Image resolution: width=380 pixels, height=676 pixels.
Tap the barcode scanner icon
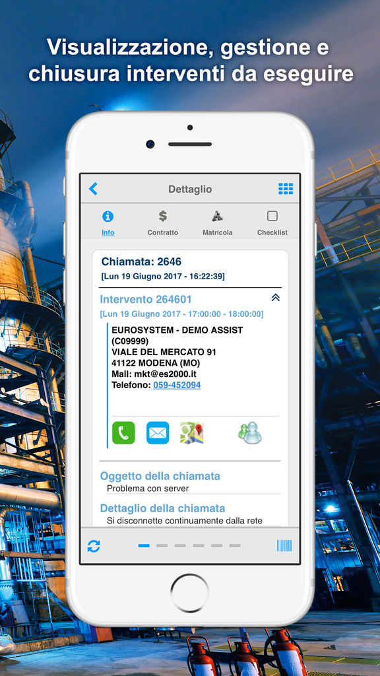tap(284, 545)
